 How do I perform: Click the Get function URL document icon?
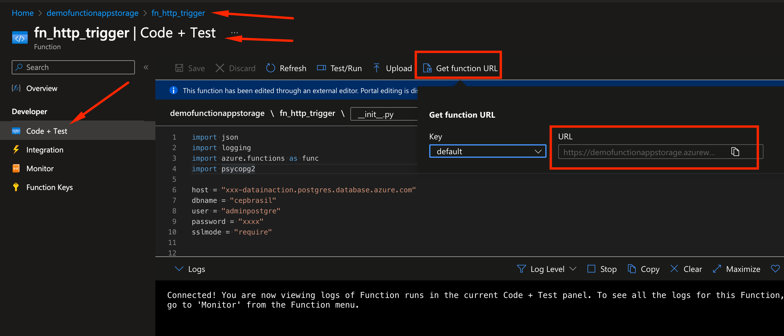427,68
